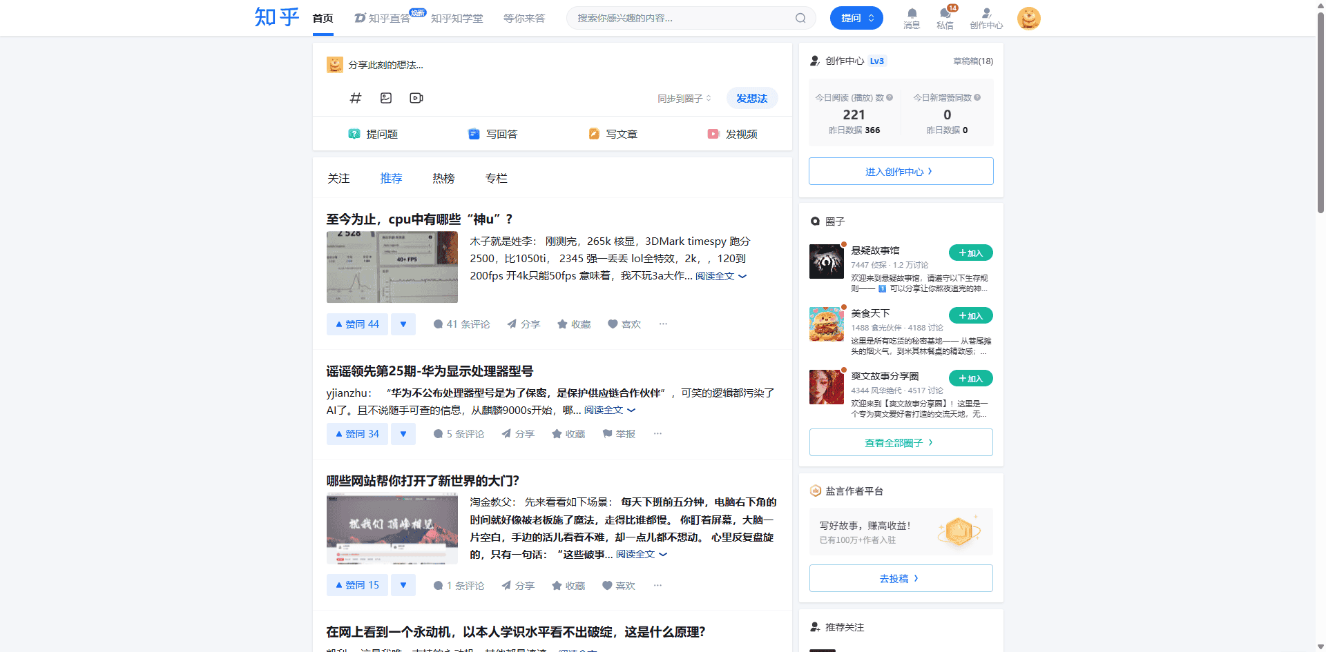Expand the sync to circle dropdown

pyautogui.click(x=684, y=99)
